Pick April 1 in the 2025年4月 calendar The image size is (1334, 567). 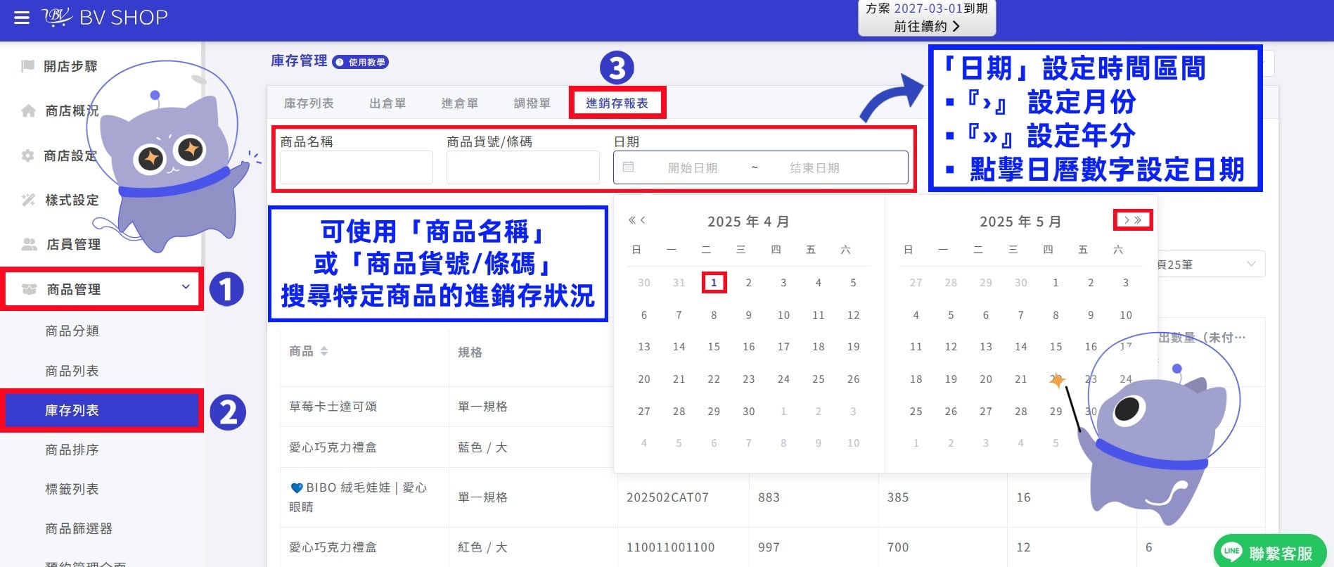coord(714,283)
